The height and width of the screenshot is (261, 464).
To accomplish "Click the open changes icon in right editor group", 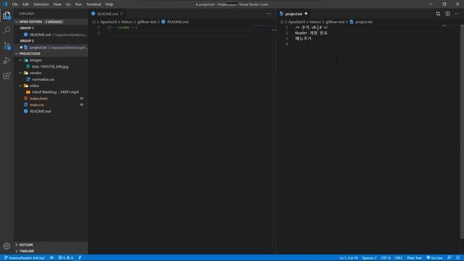I will click(x=438, y=14).
